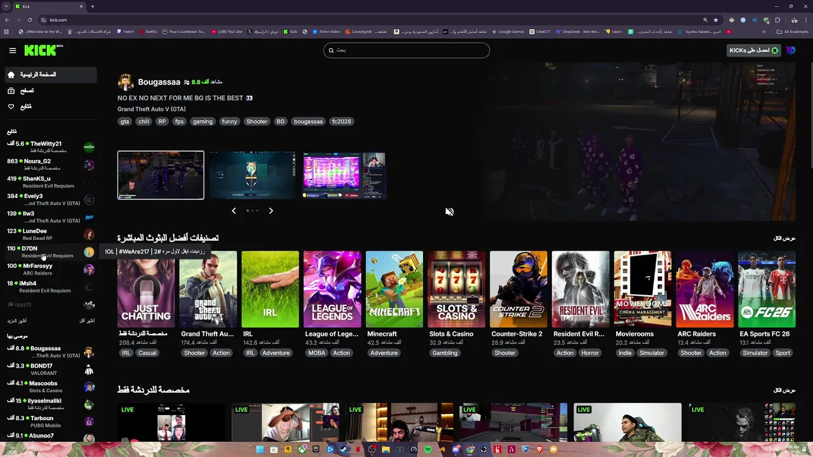813x457 pixels.
Task: Select the second featured stream thumbnail
Action: tap(253, 175)
